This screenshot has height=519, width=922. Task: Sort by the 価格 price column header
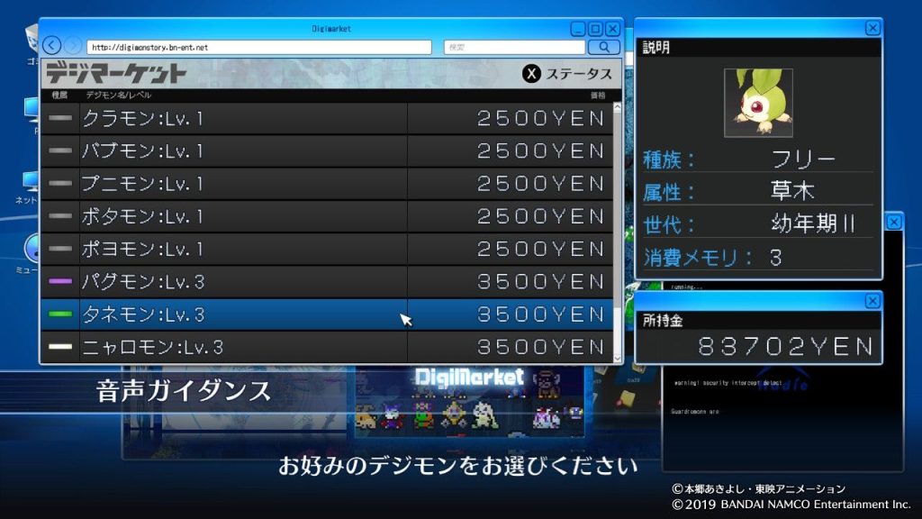pyautogui.click(x=597, y=95)
